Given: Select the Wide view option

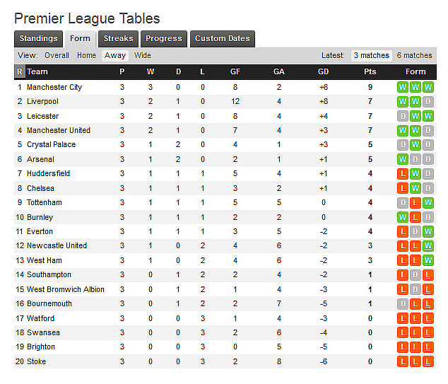Looking at the screenshot, I should point(142,55).
